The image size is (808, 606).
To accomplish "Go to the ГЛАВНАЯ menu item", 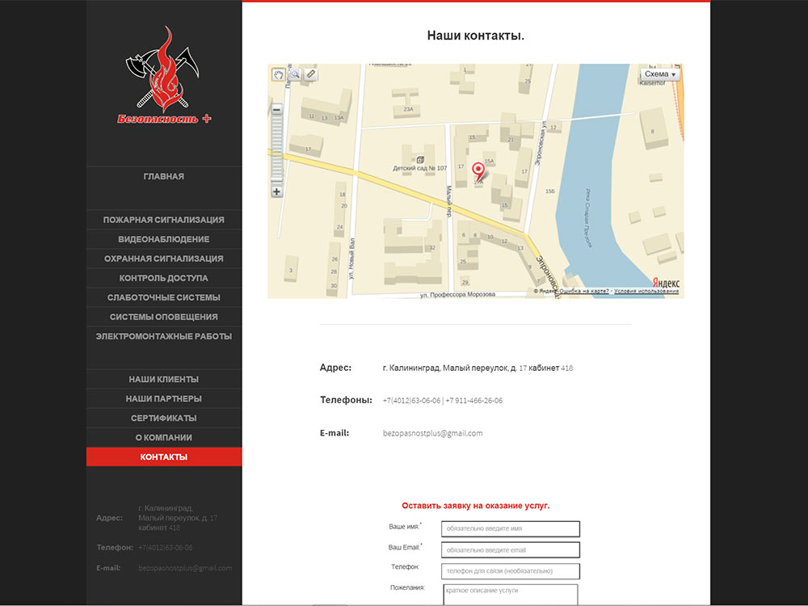I will point(164,176).
